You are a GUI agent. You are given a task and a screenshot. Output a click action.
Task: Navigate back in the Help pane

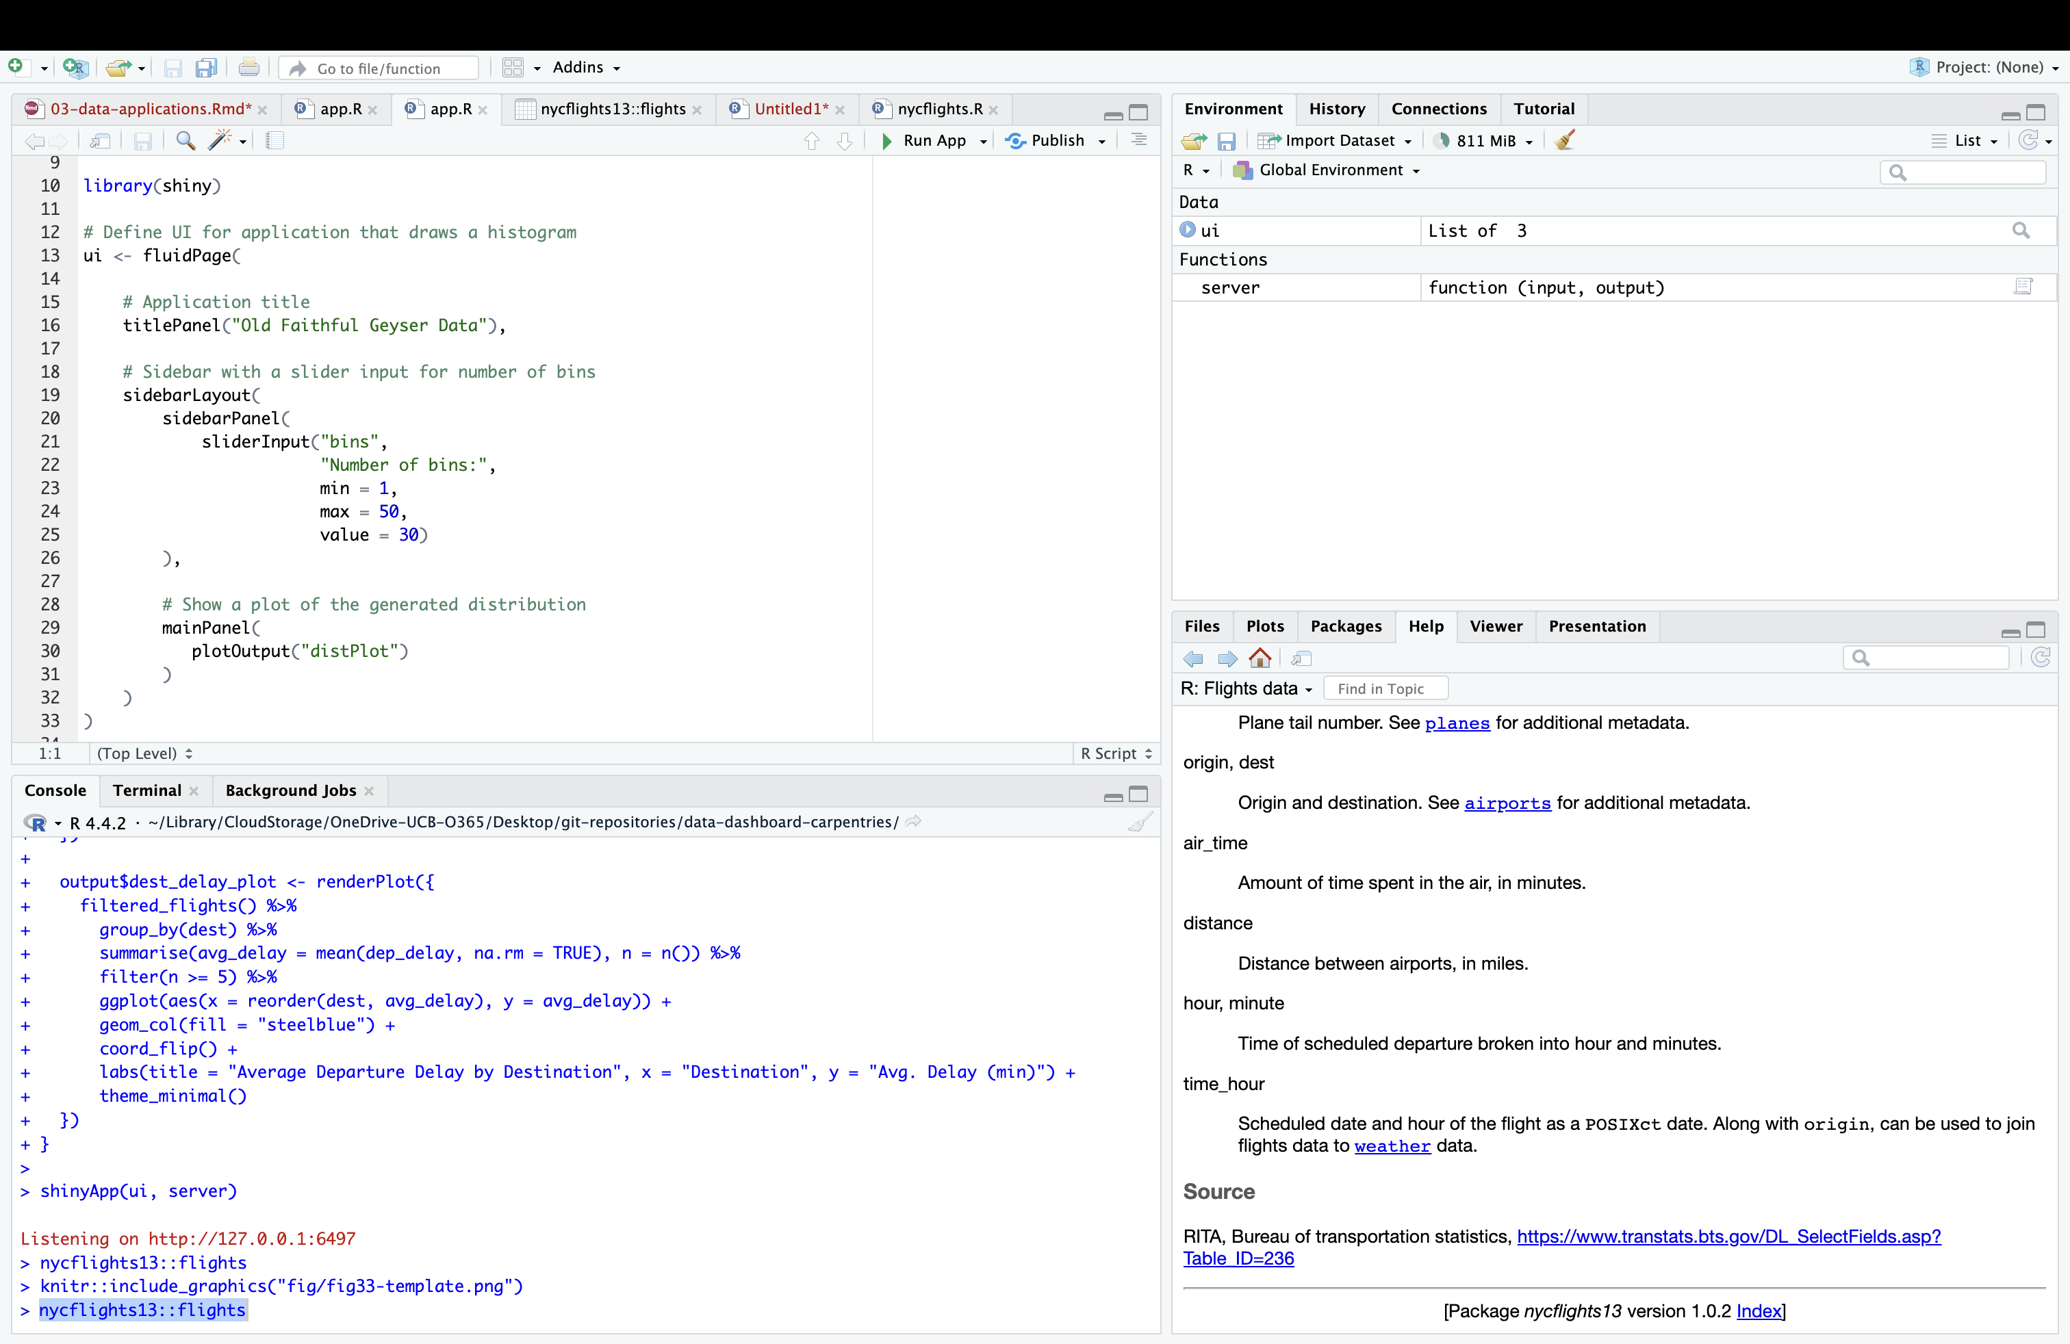tap(1193, 659)
